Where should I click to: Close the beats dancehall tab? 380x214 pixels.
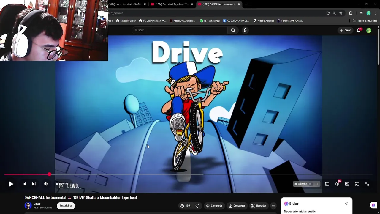[x=145, y=4]
